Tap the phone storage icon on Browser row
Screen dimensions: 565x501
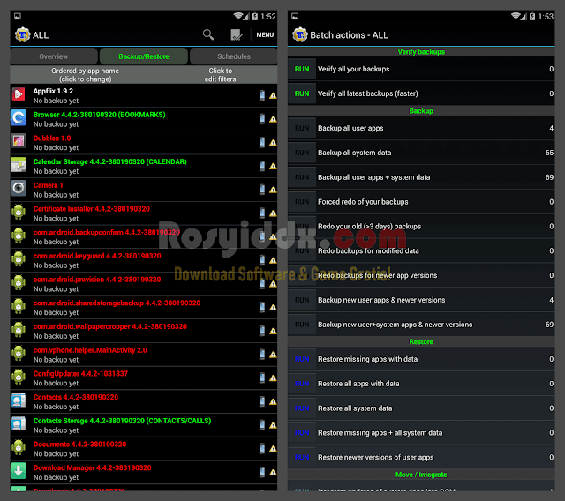click(262, 118)
